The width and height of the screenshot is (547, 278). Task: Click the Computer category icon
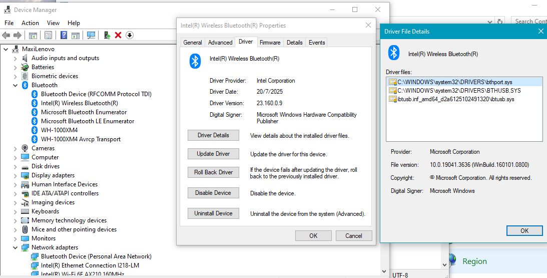(x=25, y=157)
